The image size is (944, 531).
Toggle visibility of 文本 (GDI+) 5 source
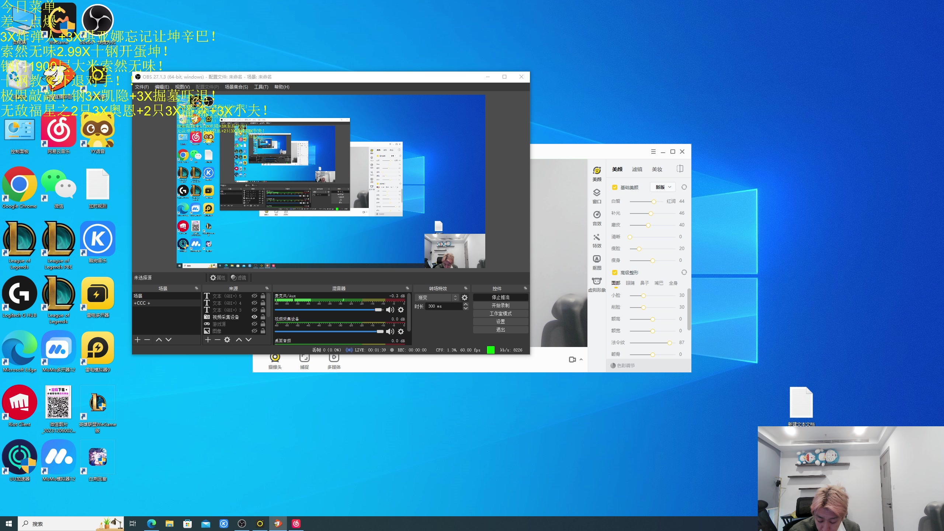(254, 296)
